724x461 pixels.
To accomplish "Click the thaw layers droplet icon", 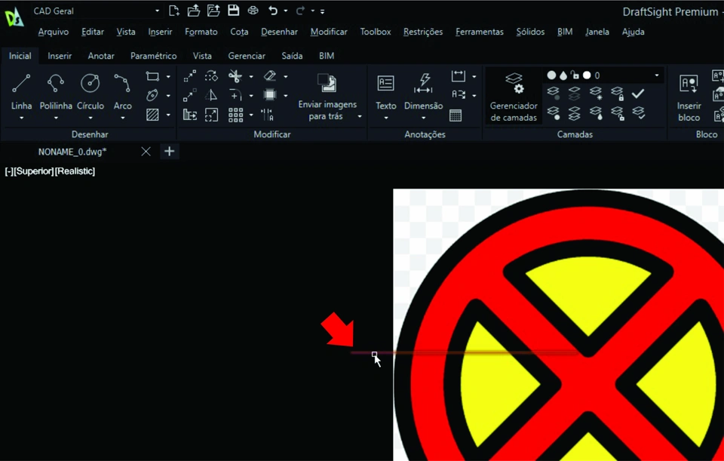I will (596, 112).
